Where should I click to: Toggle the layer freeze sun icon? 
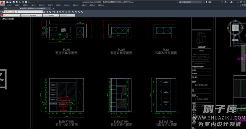point(8,12)
